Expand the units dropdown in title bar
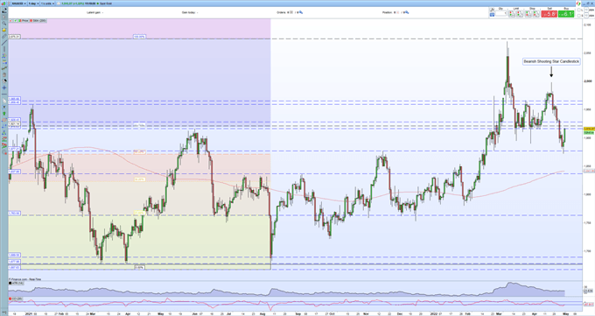This screenshot has height=316, width=595. [x=47, y=4]
